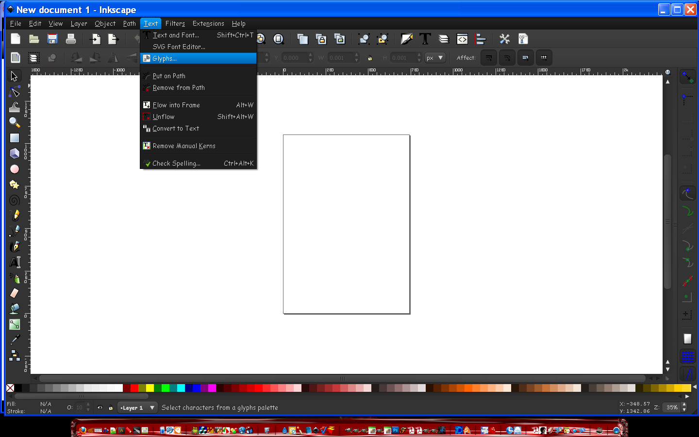Open Text and Font toolbar icon
699x437 pixels.
(425, 39)
